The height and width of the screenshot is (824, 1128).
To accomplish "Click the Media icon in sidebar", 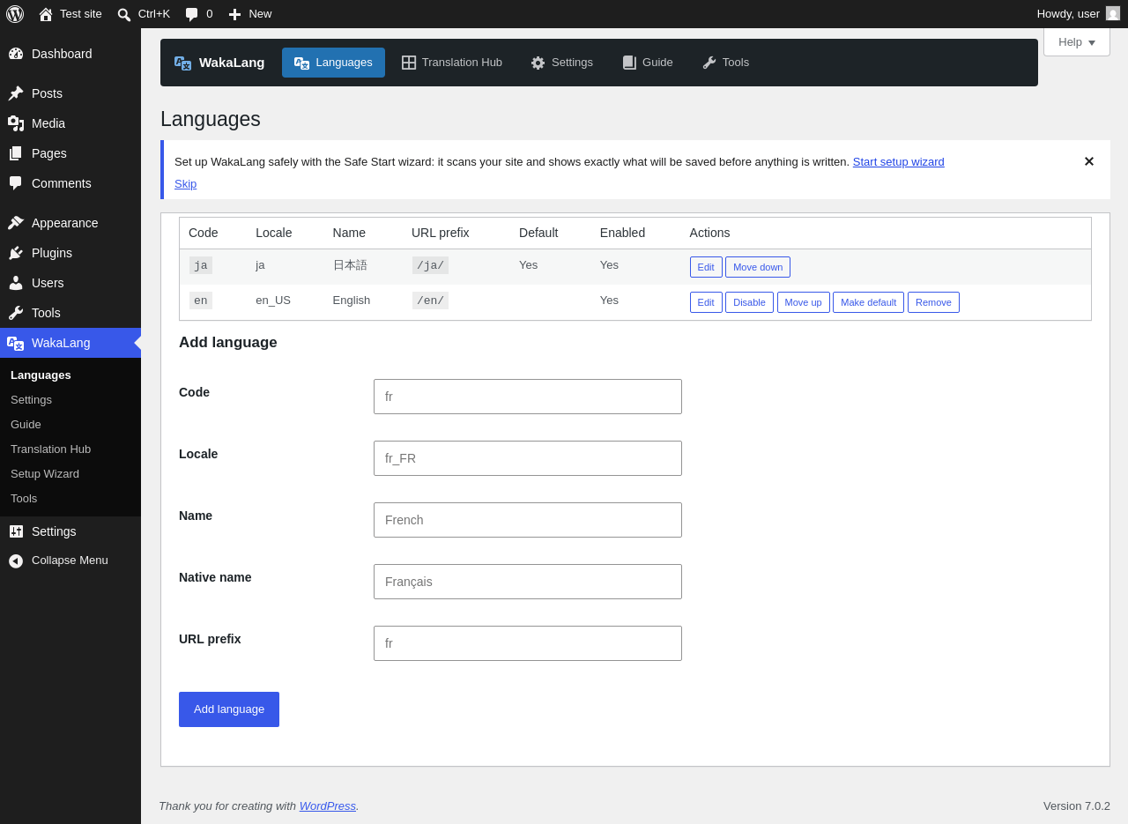I will [16, 123].
